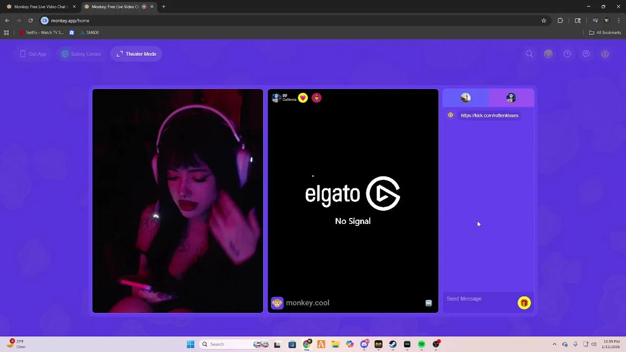
Task: Open the SM600 bookmark
Action: click(88, 33)
